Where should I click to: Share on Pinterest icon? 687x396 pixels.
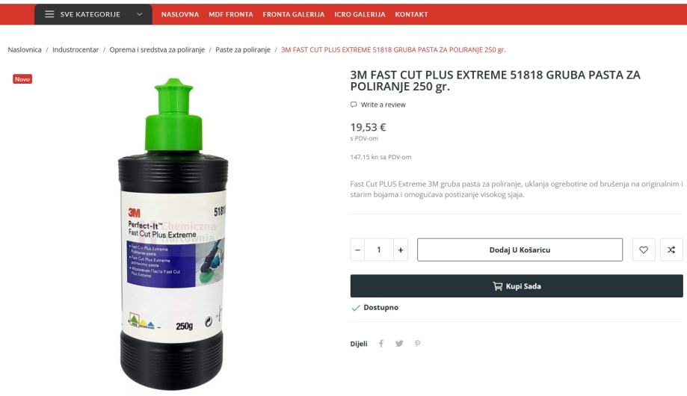click(418, 344)
